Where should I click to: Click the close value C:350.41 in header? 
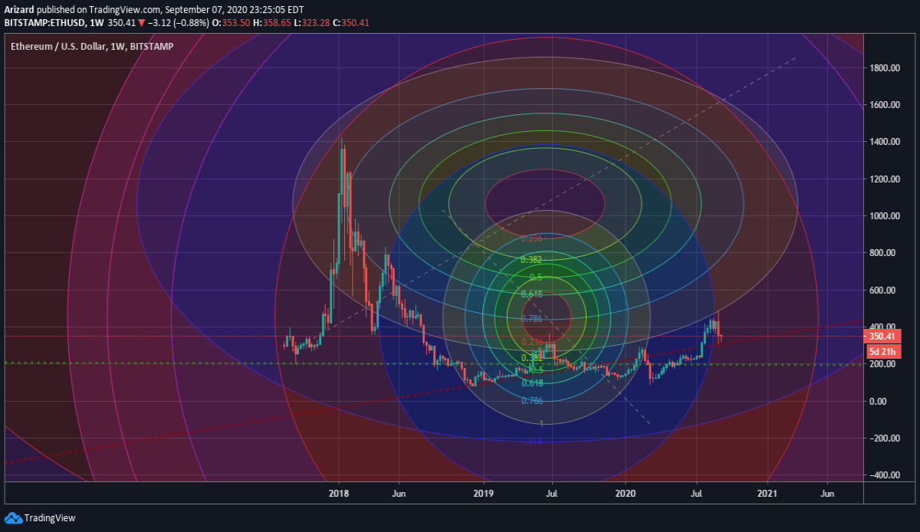[350, 23]
